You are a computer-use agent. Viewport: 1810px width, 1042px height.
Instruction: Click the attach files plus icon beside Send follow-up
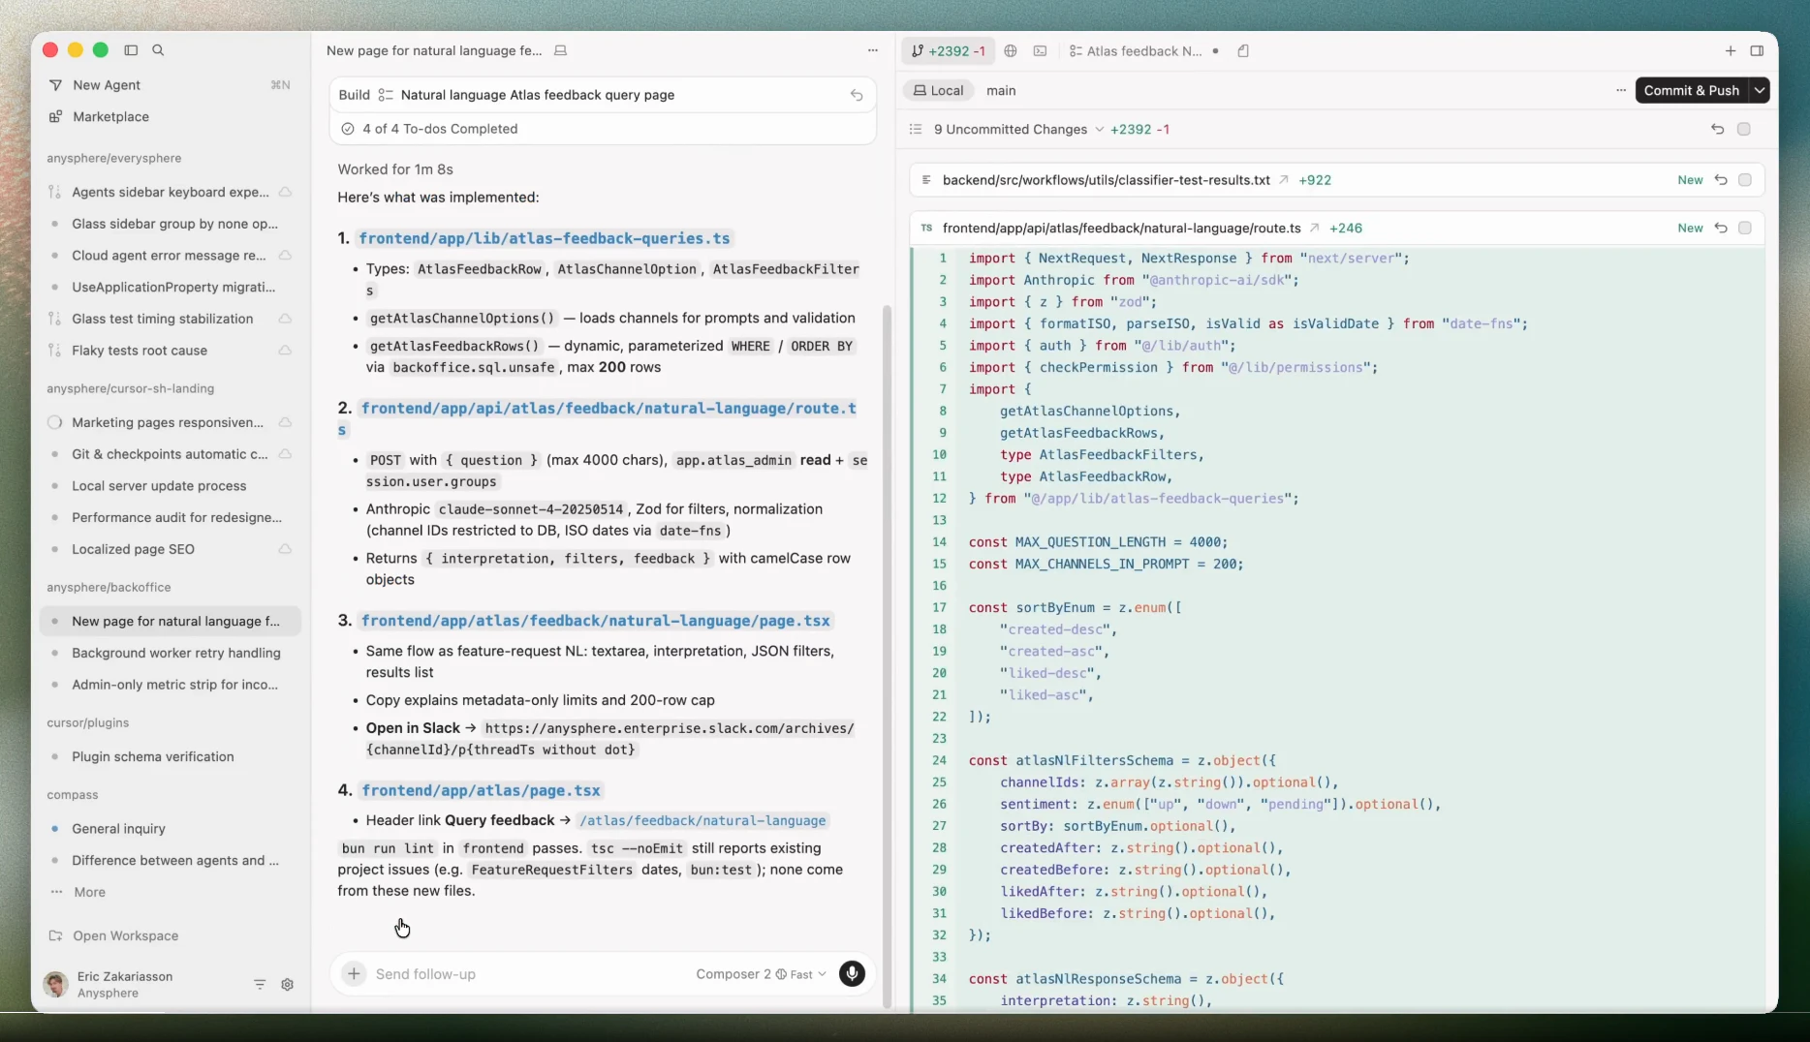pyautogui.click(x=353, y=974)
